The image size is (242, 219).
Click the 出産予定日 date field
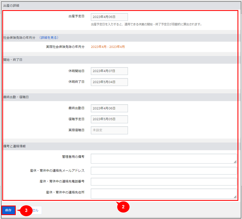[109, 17]
